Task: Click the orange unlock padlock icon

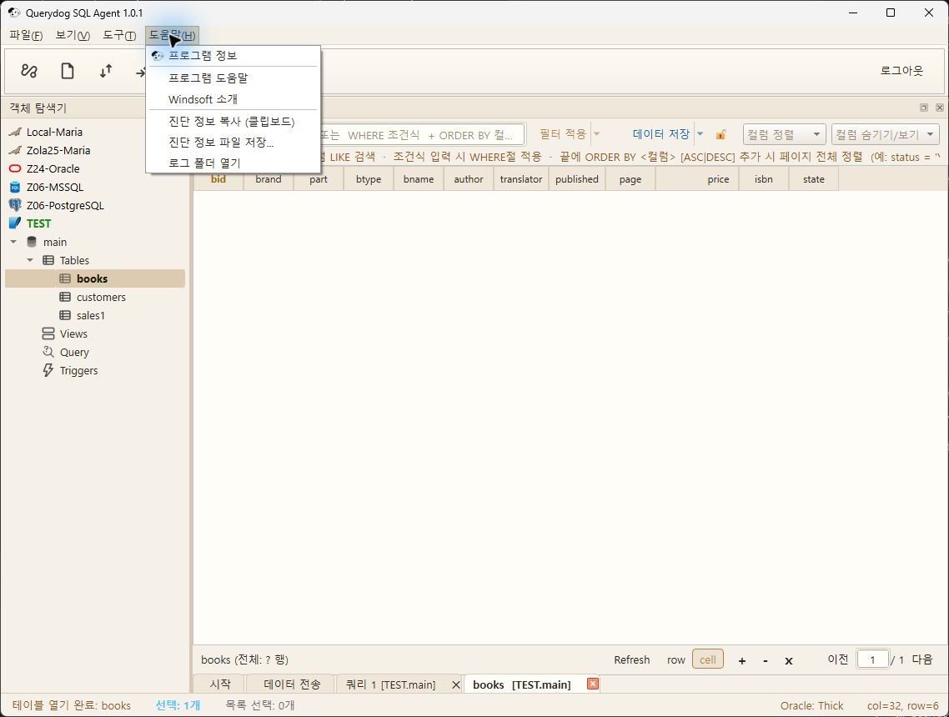Action: click(x=721, y=134)
